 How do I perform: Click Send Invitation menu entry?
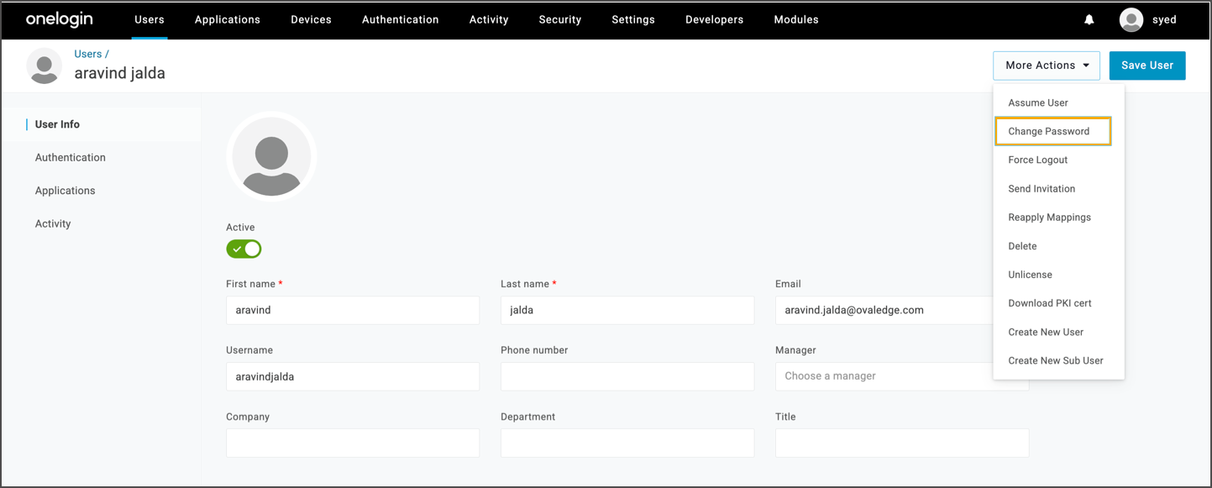pos(1041,189)
